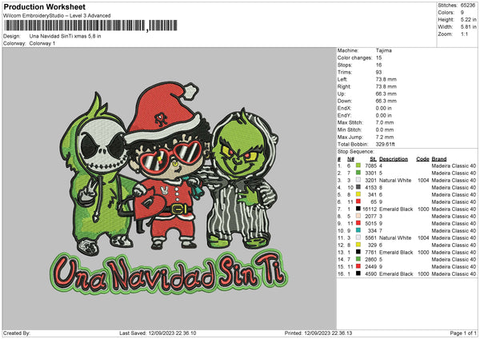Click the Description column header
The height and width of the screenshot is (339, 480).
point(394,159)
